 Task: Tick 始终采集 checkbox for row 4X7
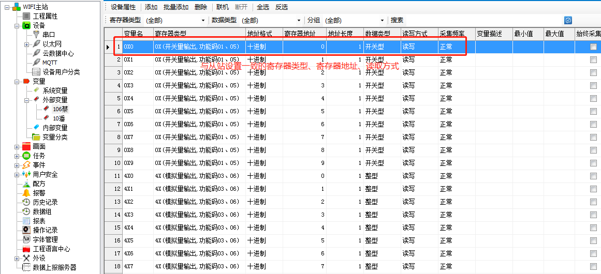click(x=593, y=266)
